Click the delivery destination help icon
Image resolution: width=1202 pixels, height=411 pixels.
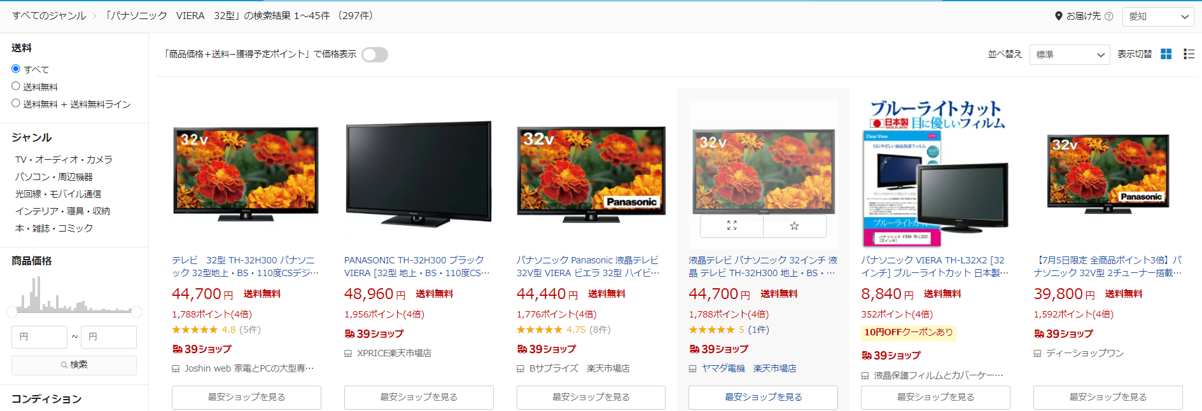coord(1109,17)
